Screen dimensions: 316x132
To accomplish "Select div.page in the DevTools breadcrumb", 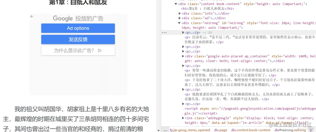I will click(220, 130).
